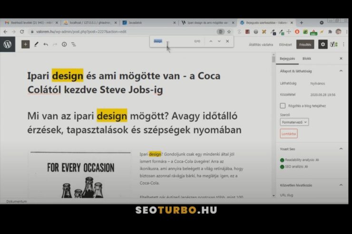Close the localhost phpMyAdmin tab

point(116,23)
